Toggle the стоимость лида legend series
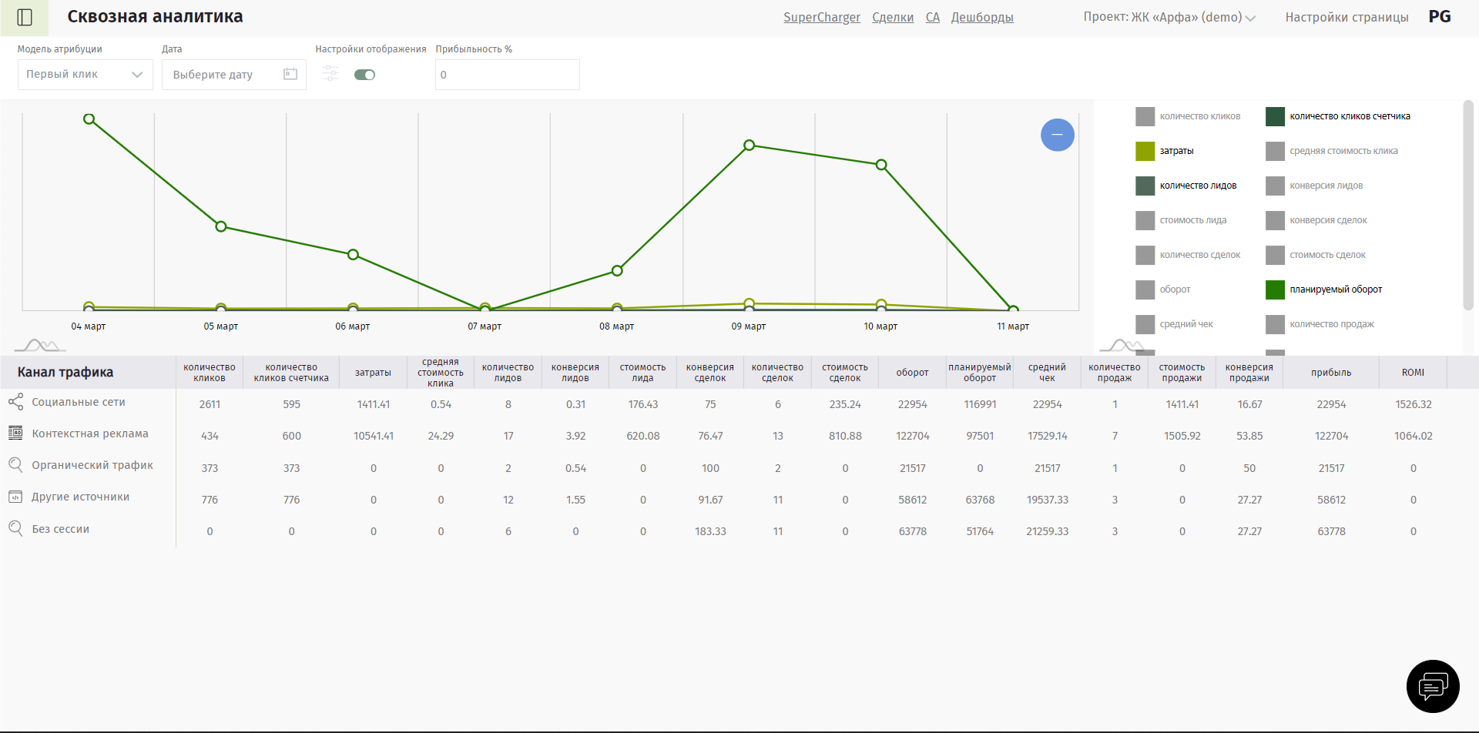Image resolution: width=1479 pixels, height=733 pixels. click(1181, 220)
